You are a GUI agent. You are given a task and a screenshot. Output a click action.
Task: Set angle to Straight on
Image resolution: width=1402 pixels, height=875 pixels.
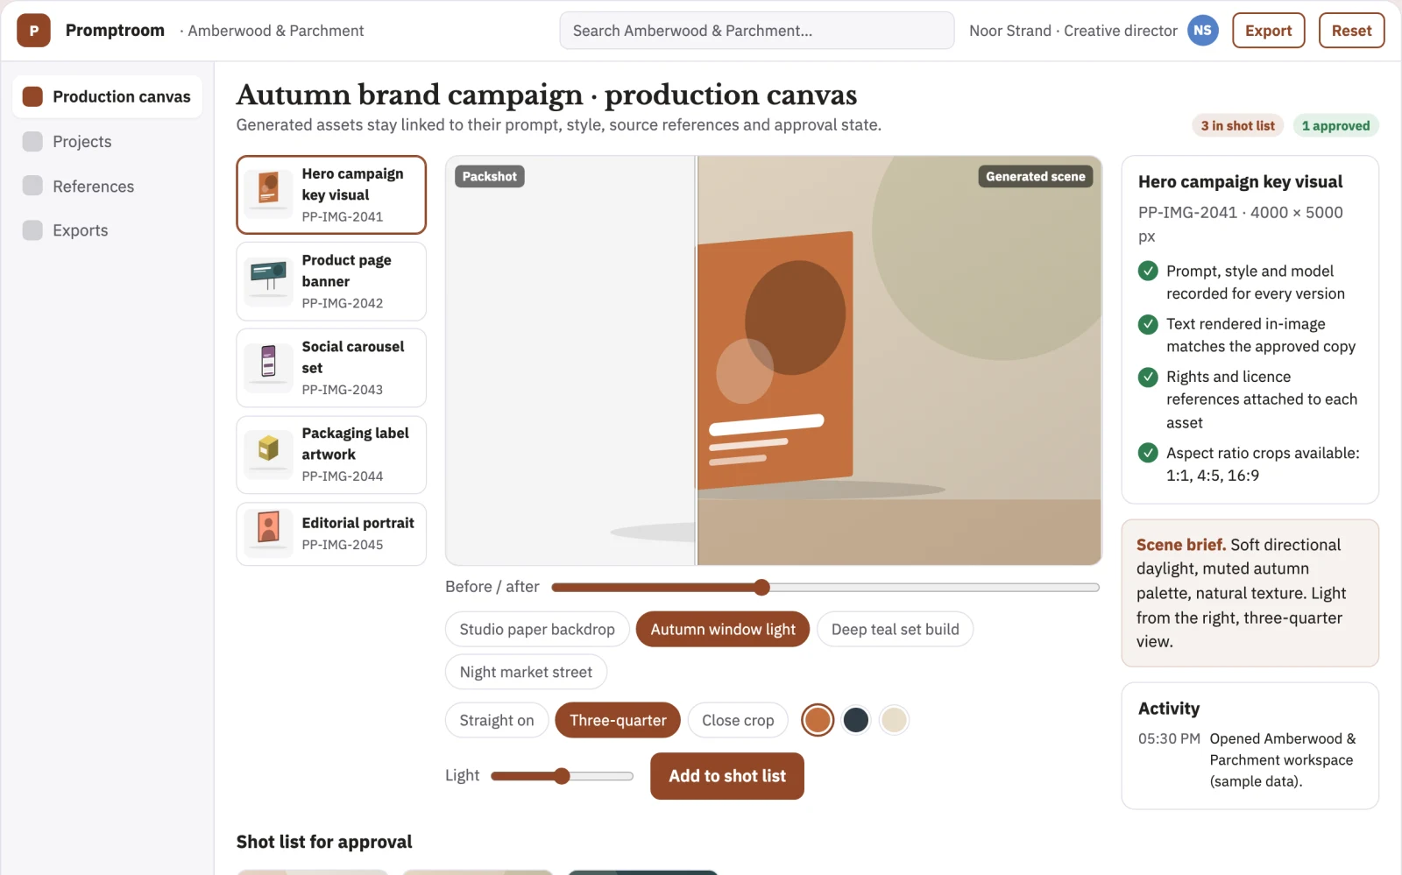[x=497, y=720]
